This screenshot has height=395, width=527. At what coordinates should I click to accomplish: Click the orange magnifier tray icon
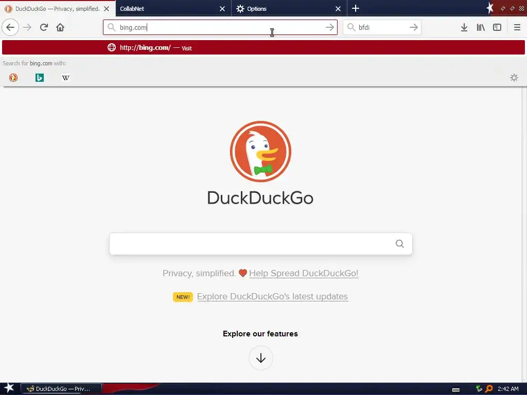[x=489, y=389]
